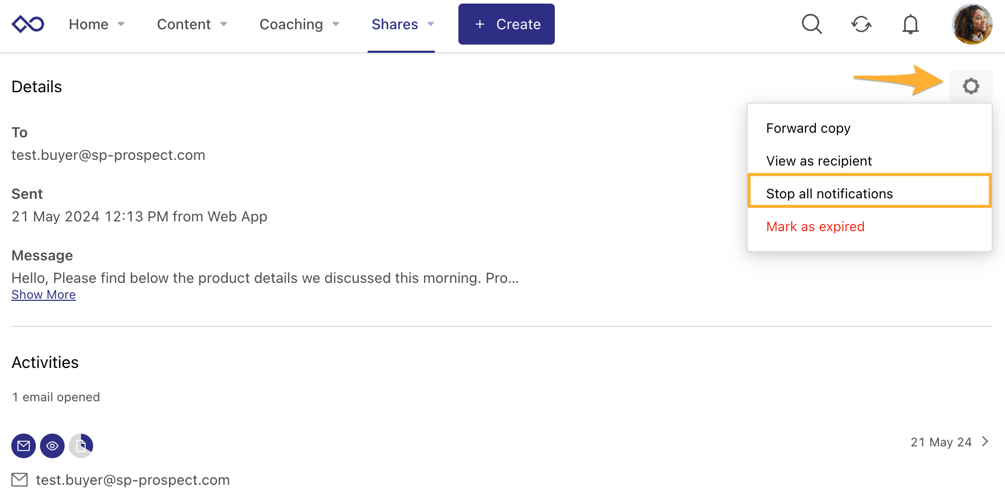1005x492 pixels.
Task: Click the document activity icon
Action: coord(81,446)
